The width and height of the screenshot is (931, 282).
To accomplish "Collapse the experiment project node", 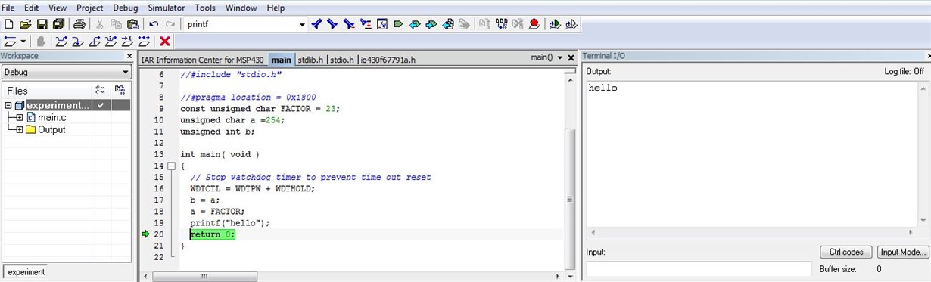I will point(8,106).
